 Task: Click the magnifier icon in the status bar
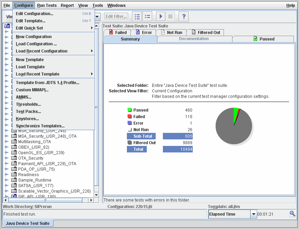pos(292,214)
